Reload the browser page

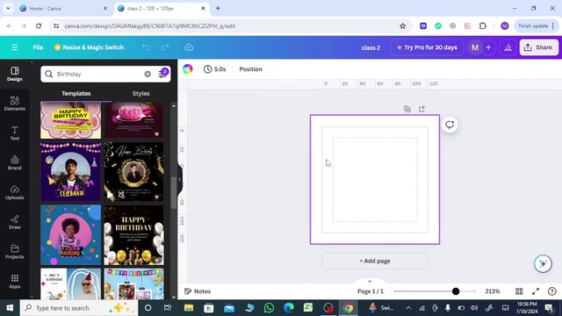pyautogui.click(x=39, y=25)
